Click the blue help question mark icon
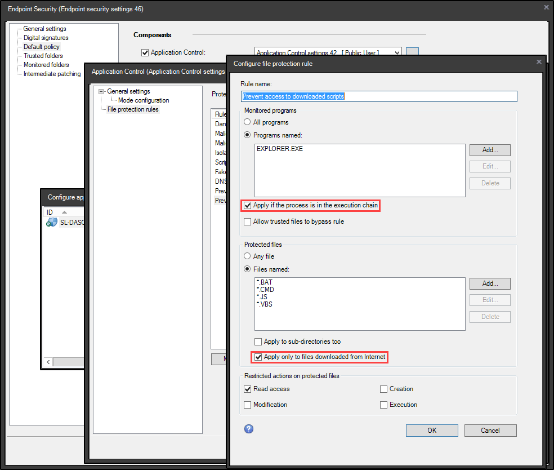 (249, 429)
